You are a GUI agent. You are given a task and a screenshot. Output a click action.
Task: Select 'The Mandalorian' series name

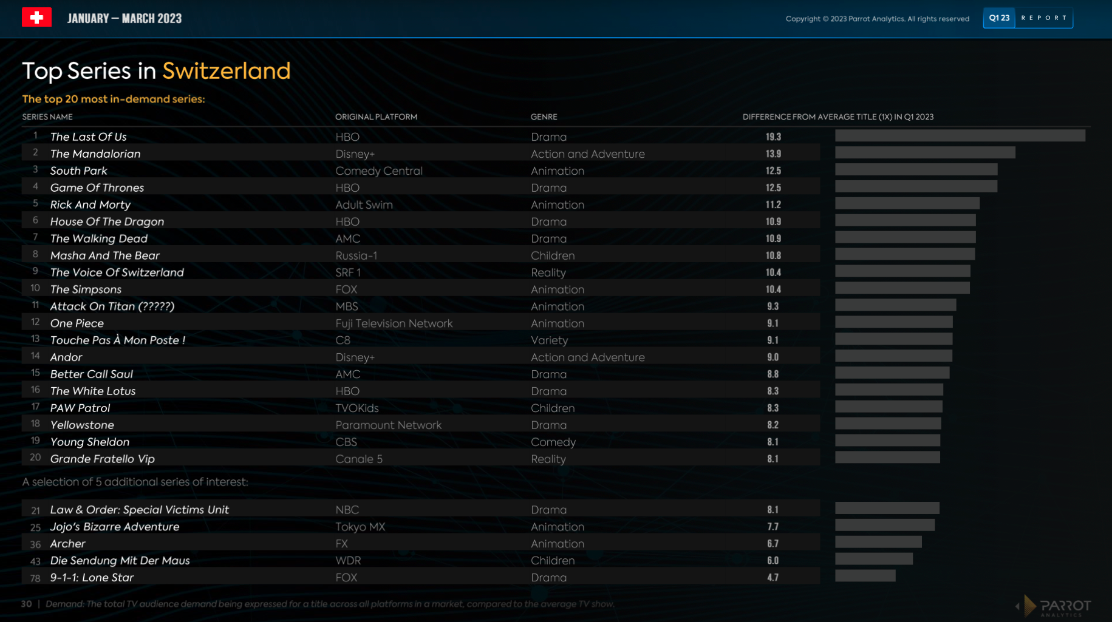click(95, 154)
